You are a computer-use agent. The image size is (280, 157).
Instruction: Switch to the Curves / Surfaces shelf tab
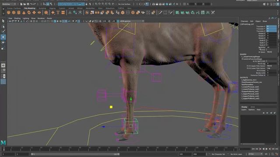click(x=14, y=8)
